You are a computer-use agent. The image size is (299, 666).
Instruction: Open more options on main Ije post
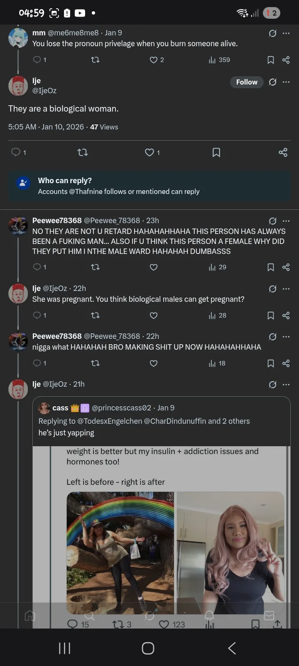286,82
